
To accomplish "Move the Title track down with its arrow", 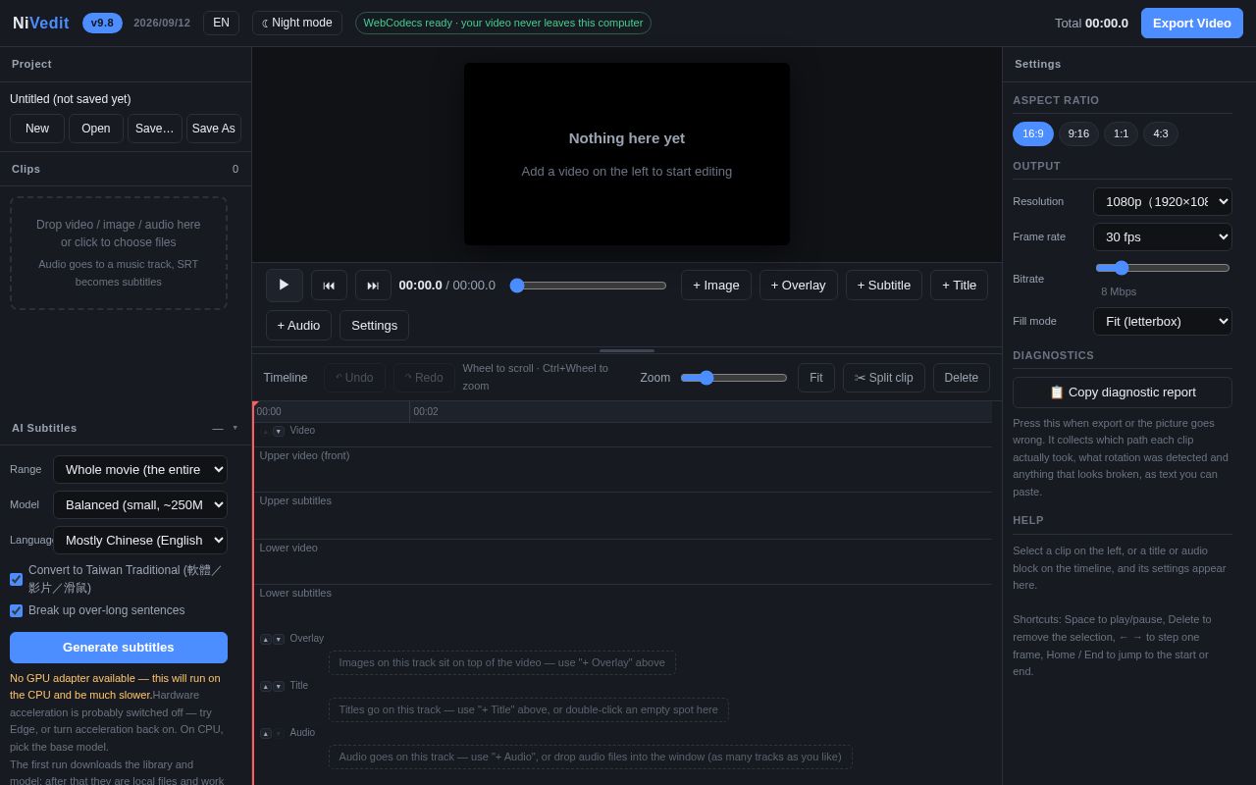I will pos(279,686).
